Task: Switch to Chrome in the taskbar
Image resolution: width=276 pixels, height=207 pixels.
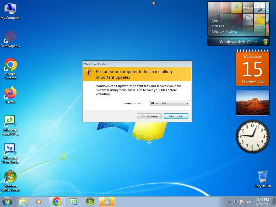Action: point(57,202)
